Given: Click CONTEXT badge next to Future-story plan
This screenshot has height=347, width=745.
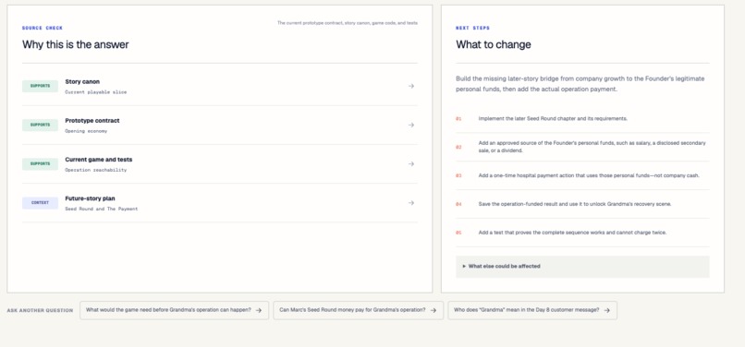Looking at the screenshot, I should [40, 203].
